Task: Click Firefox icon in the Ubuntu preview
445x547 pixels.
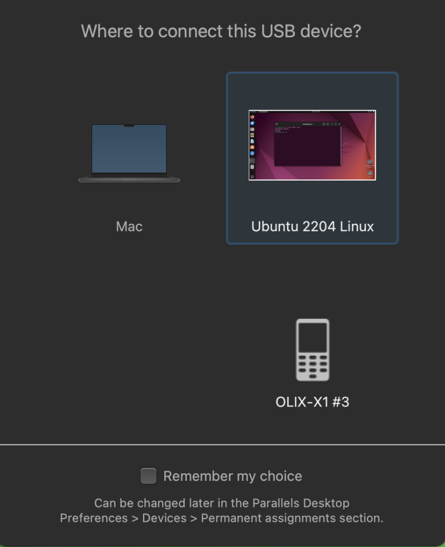Action: (x=252, y=117)
